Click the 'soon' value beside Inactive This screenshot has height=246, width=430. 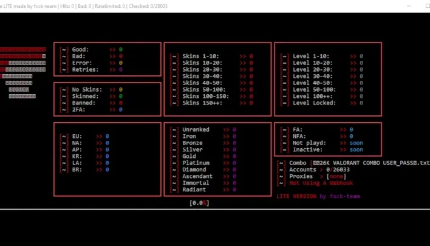[357, 150]
